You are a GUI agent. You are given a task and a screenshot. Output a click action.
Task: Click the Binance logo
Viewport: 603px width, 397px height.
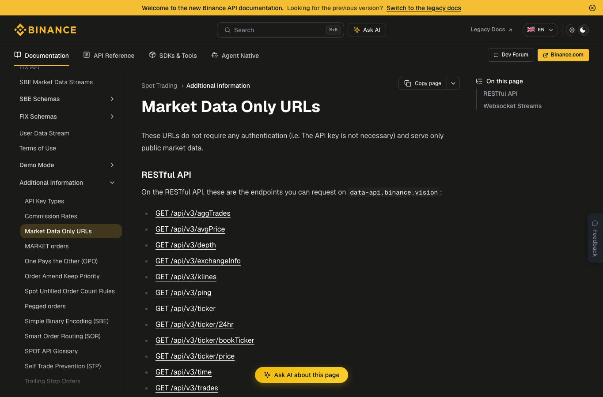(x=45, y=30)
